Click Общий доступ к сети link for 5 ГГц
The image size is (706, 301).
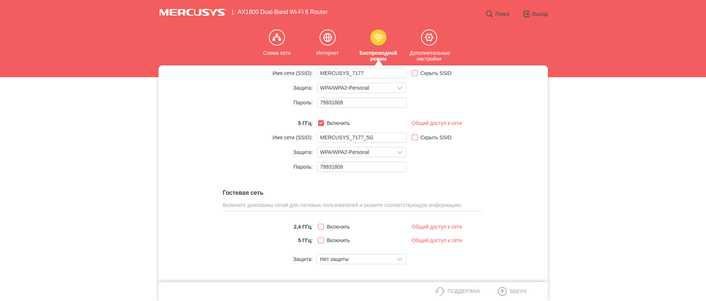(436, 123)
